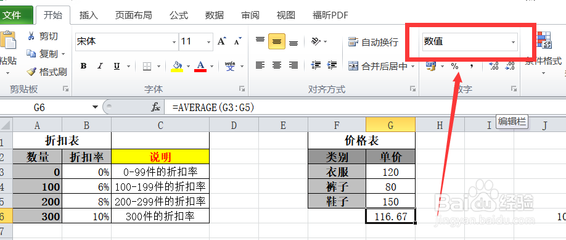The image size is (566, 240).
Task: Select column G header
Action: (x=390, y=125)
